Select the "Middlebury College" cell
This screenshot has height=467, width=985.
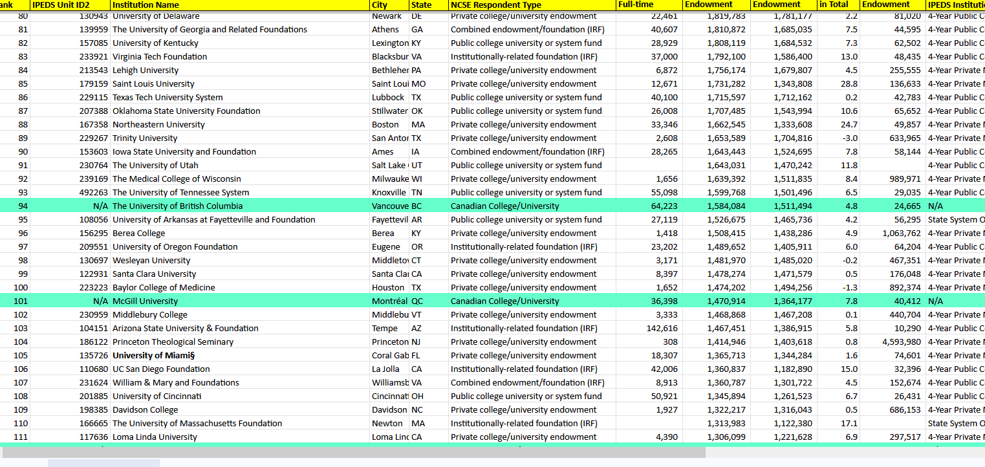coord(240,315)
